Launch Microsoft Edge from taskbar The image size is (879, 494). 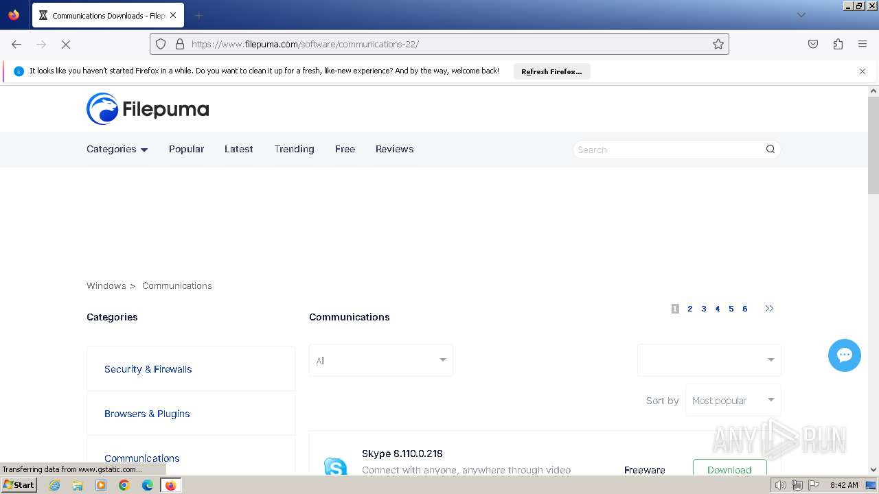[148, 485]
